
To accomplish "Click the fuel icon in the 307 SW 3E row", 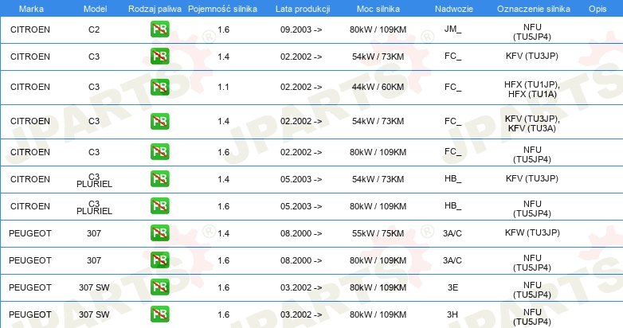I will 159,287.
